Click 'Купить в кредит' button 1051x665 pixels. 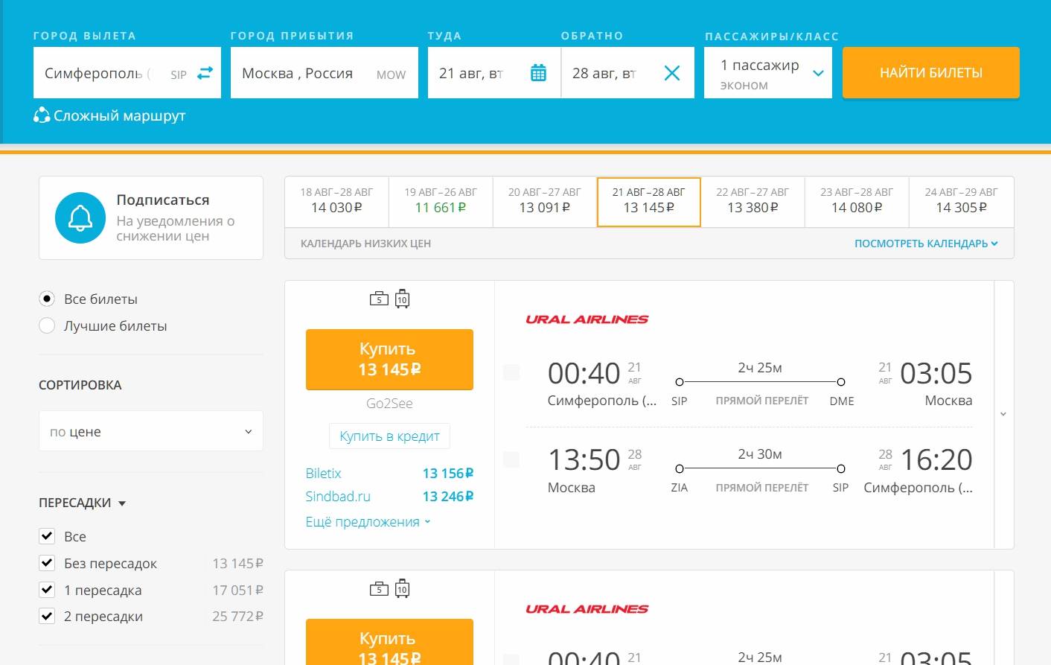click(389, 436)
